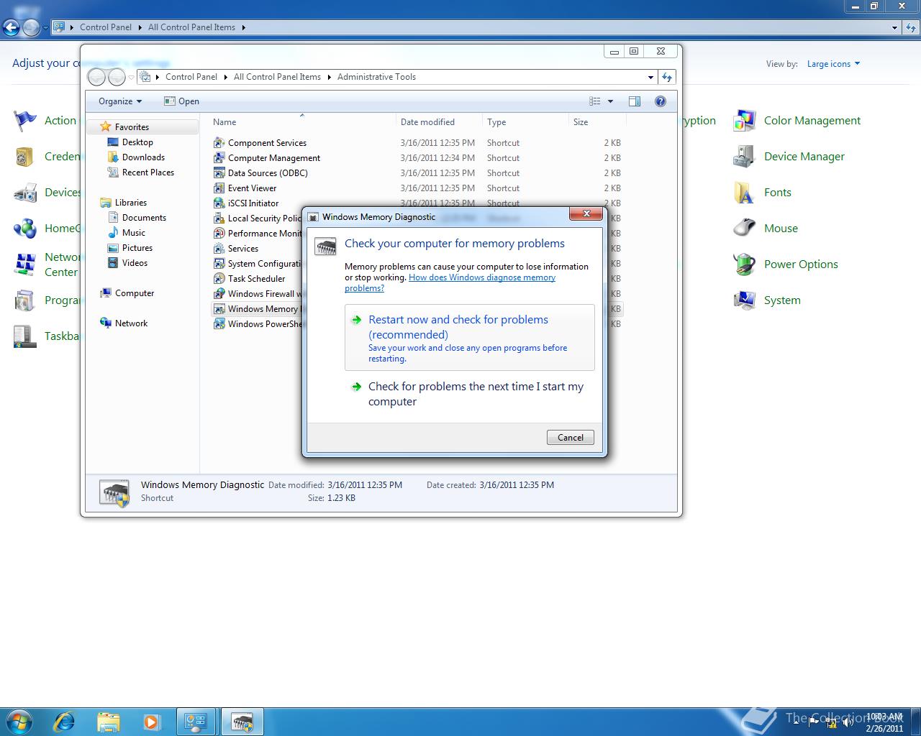
Task: Open the System icon in Control Panel
Action: [x=745, y=300]
